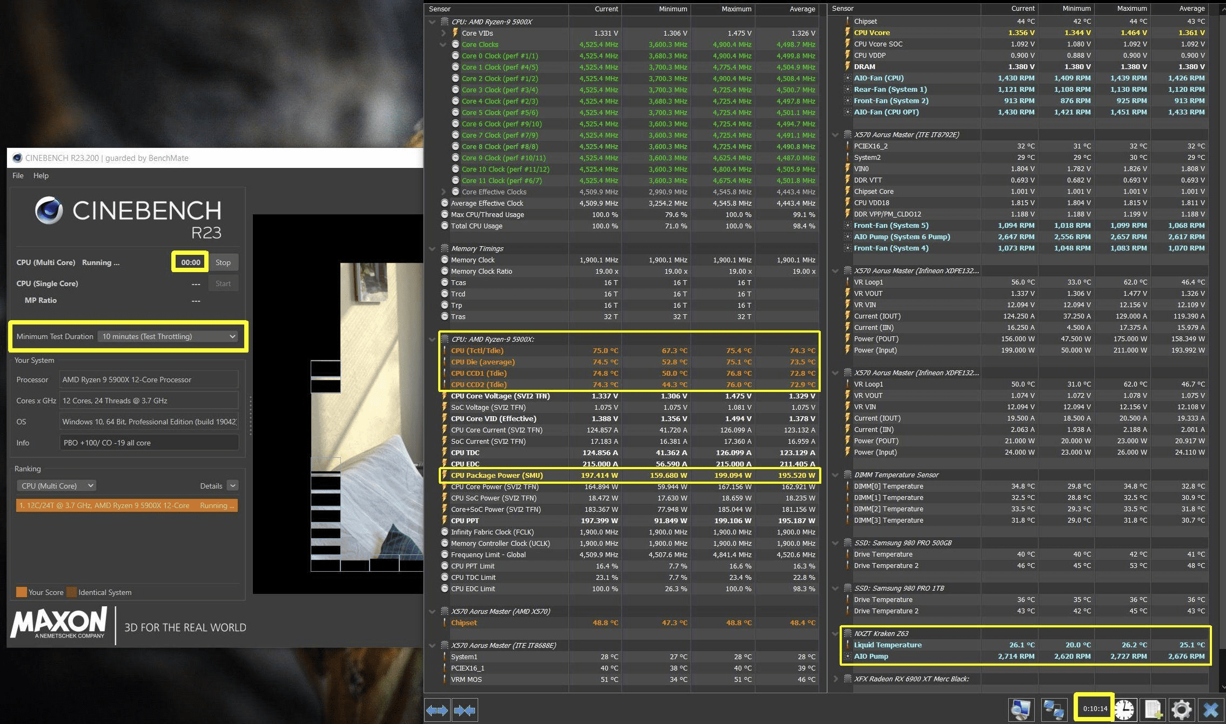Open HWiNFO summary monitor icon
1226x724 pixels.
[x=1021, y=709]
